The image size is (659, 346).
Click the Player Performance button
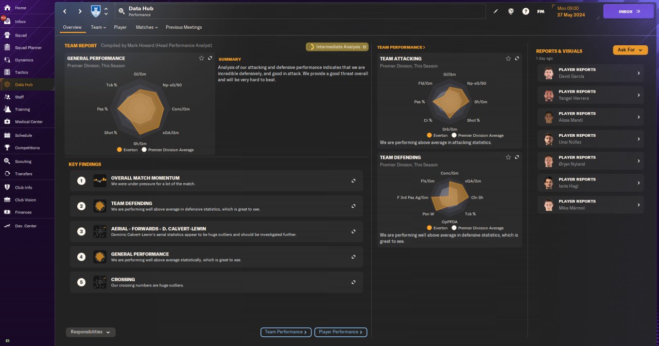tap(341, 332)
